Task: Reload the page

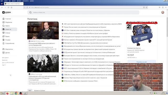Action: click(x=8, y=7)
